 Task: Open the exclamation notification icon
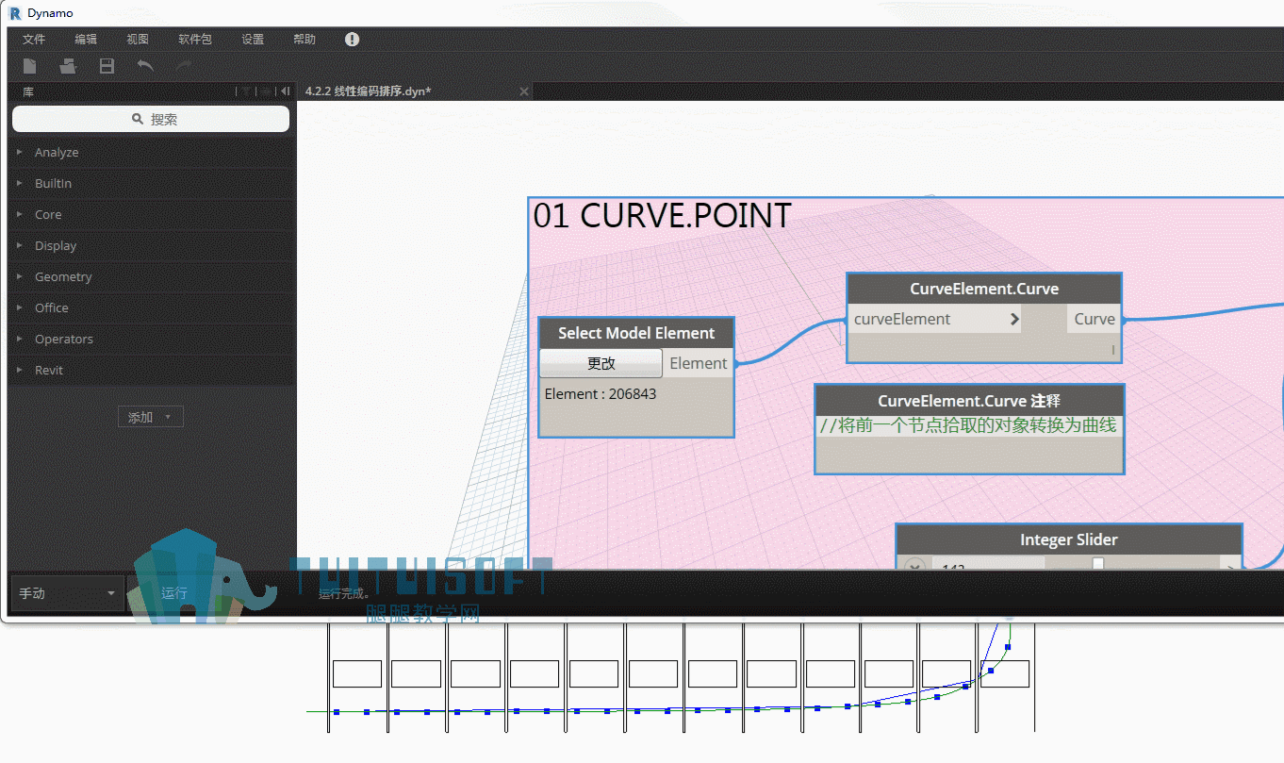point(353,40)
